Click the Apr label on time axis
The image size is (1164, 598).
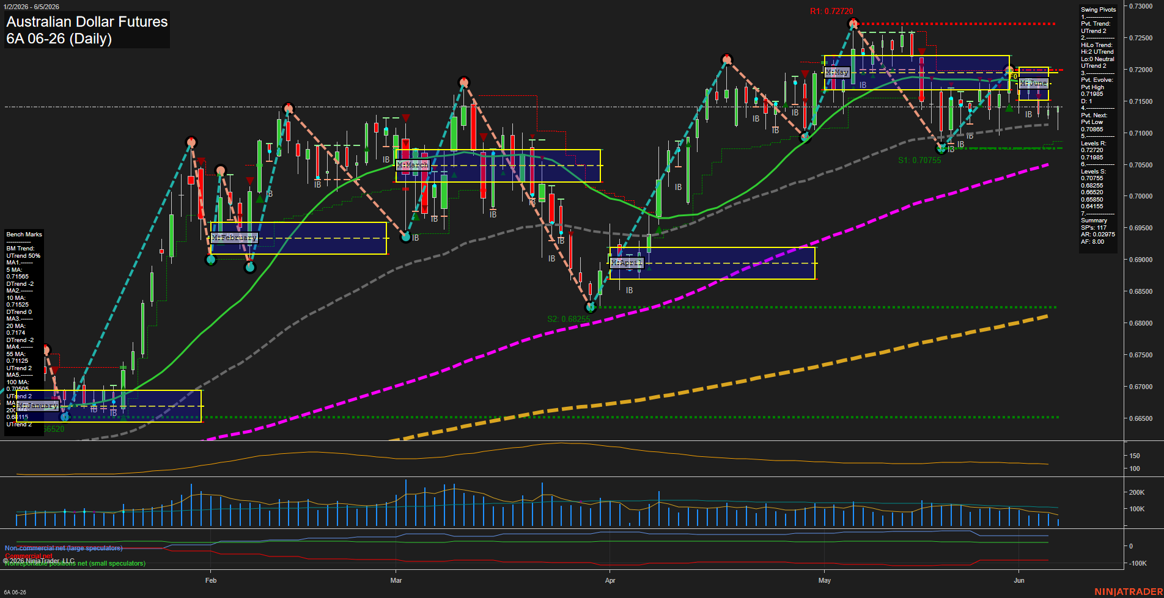click(610, 580)
